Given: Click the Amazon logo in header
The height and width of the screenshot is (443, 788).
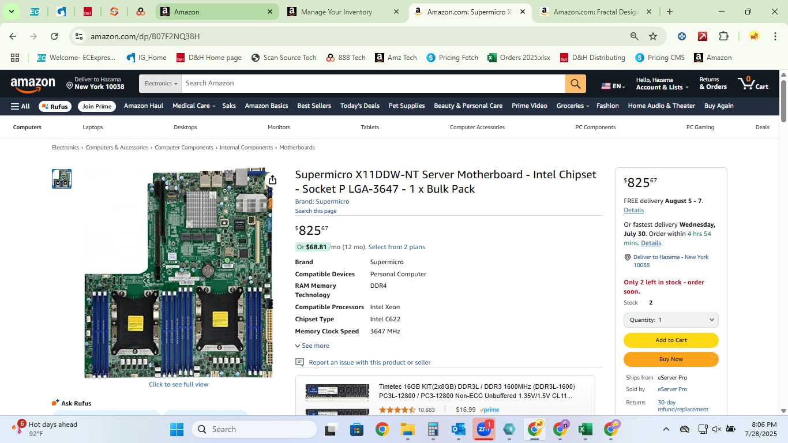Looking at the screenshot, I should pyautogui.click(x=33, y=84).
